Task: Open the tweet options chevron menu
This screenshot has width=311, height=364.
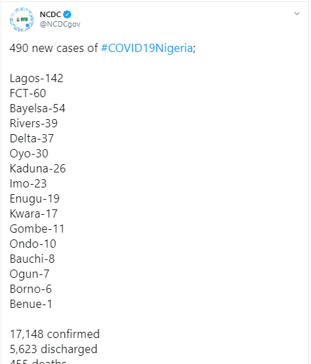Action: pos(297,14)
